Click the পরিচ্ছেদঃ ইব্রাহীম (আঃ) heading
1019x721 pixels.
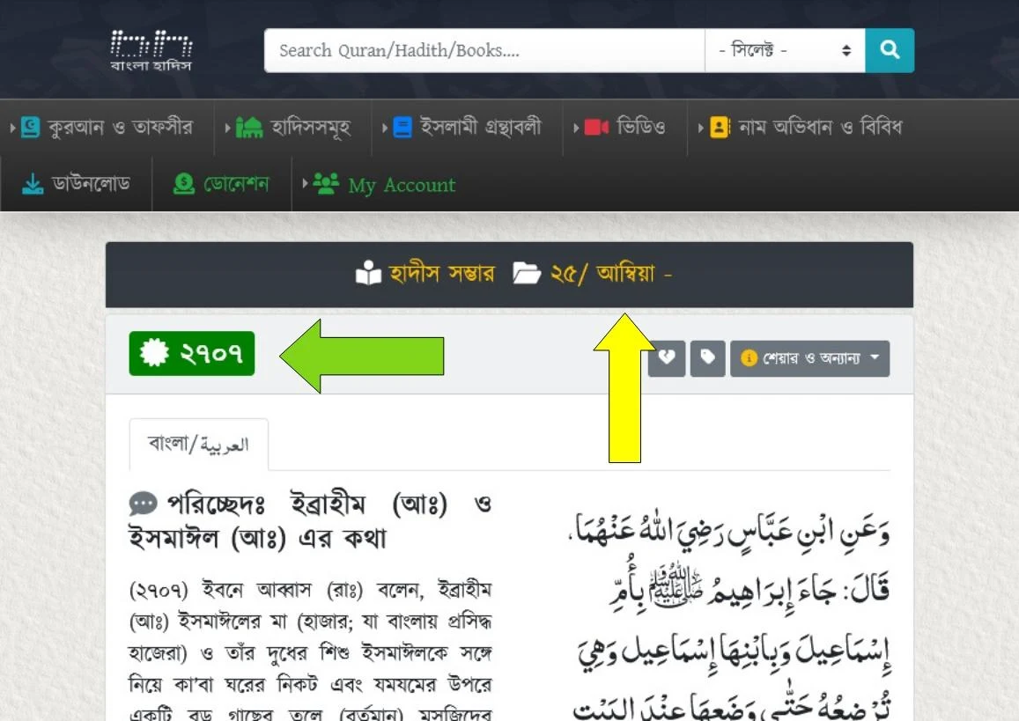click(311, 521)
